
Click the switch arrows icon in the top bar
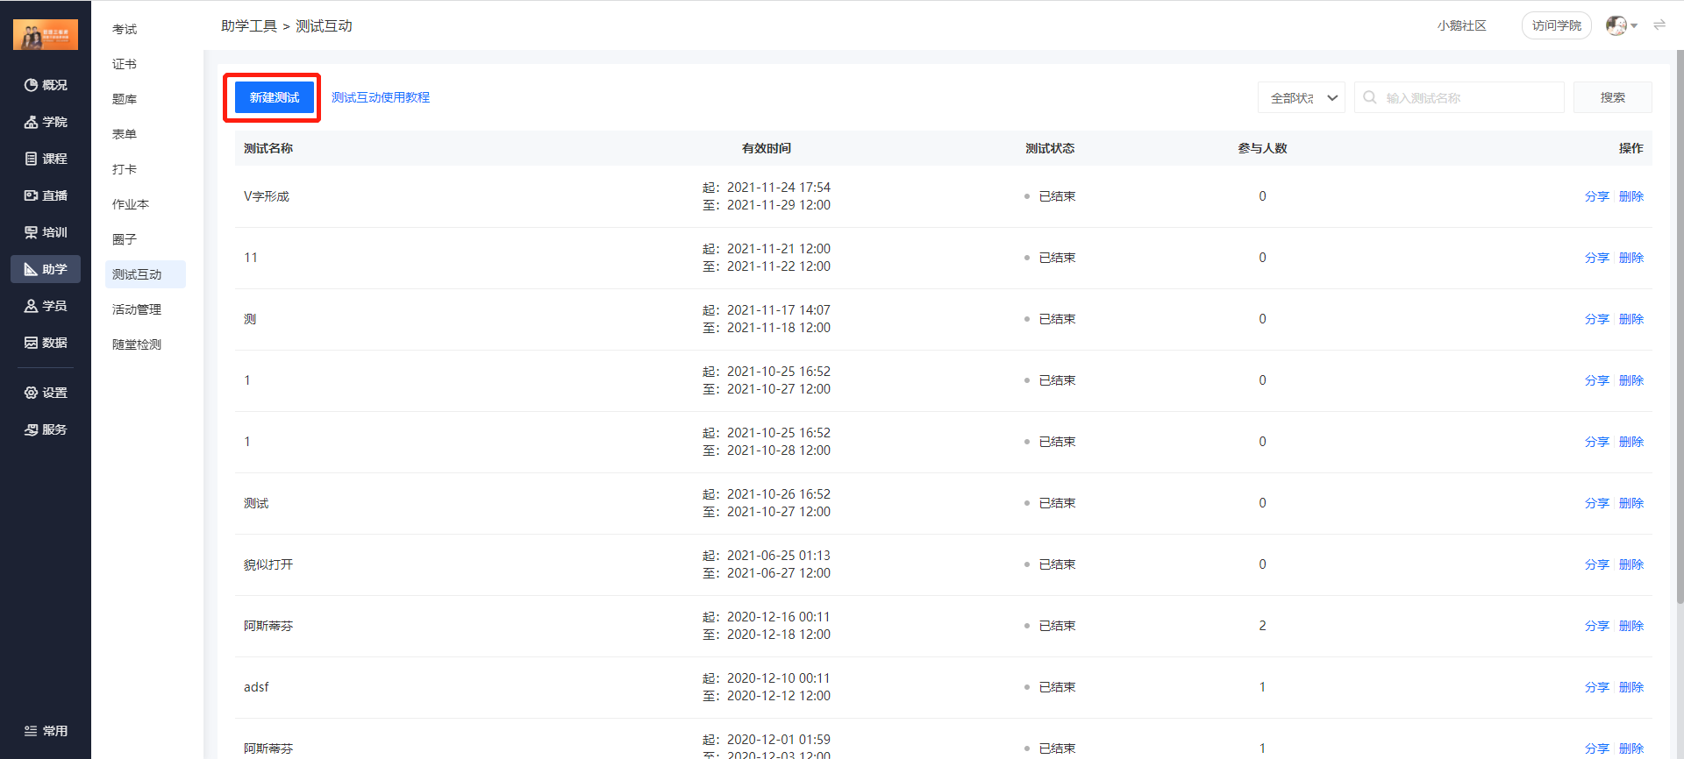coord(1659,25)
